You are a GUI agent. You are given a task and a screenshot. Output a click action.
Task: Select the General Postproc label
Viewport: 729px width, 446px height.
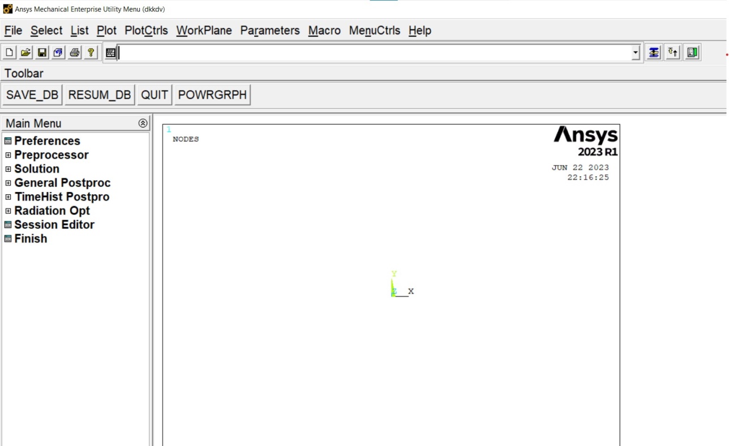[x=62, y=183]
